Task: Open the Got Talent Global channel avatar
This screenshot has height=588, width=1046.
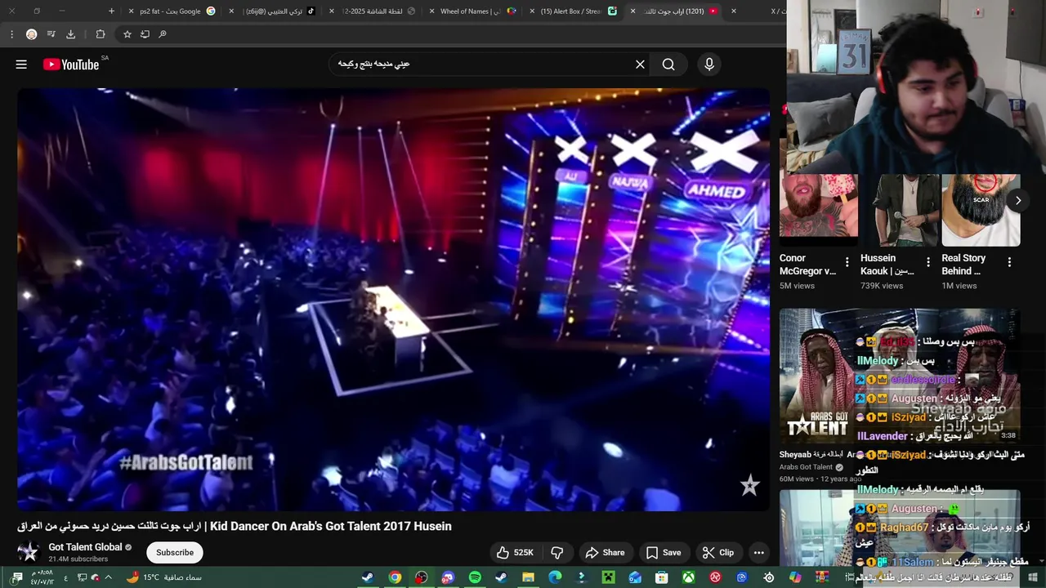Action: (x=29, y=553)
